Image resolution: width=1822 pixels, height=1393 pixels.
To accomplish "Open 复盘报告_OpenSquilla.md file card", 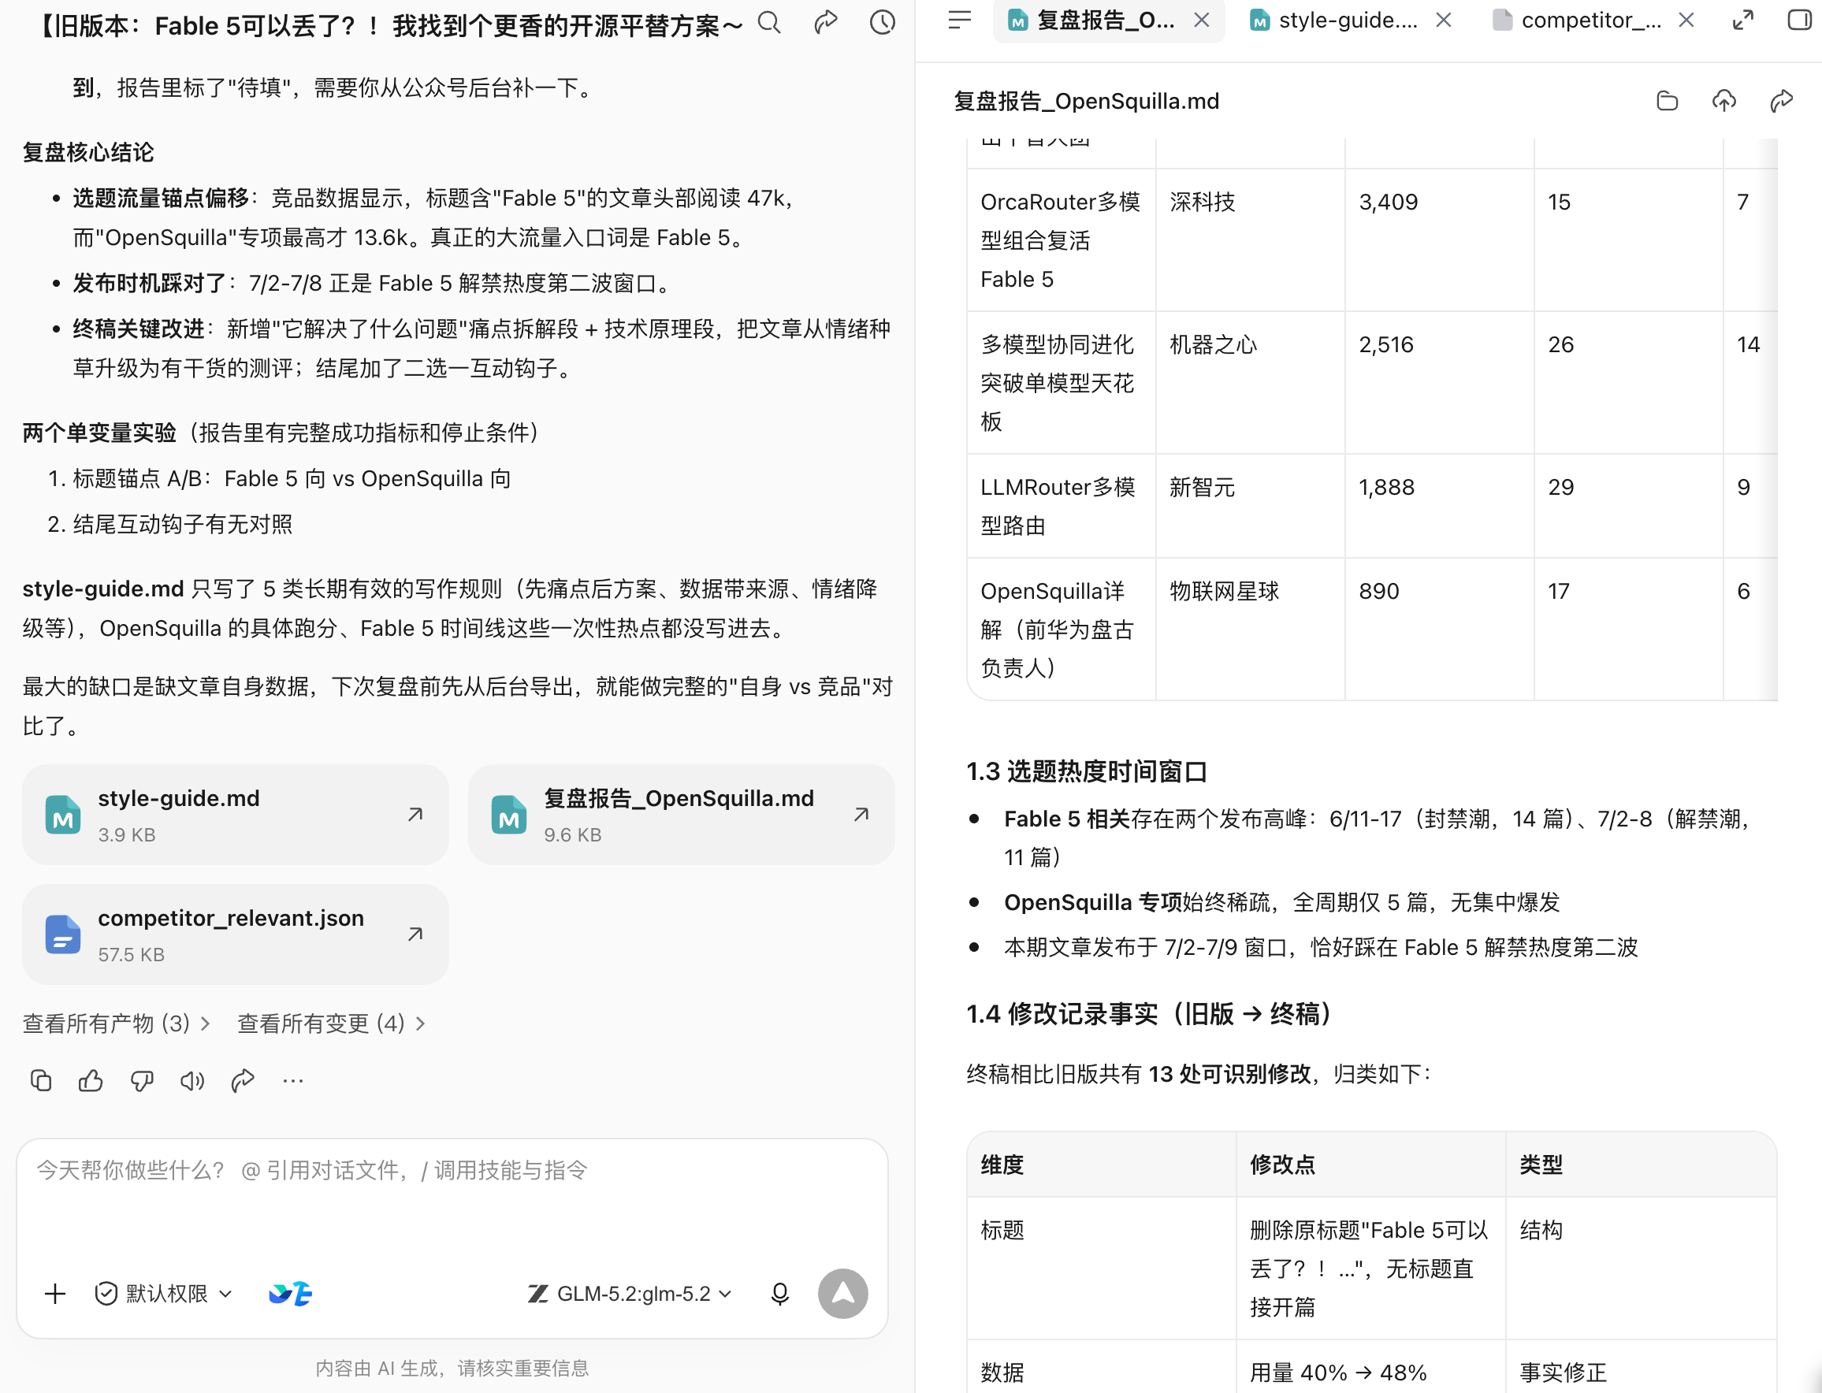I will pyautogui.click(x=682, y=815).
